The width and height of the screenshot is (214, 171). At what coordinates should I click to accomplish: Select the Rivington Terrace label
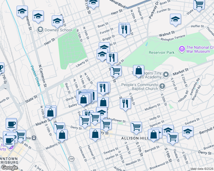[x=173, y=38]
